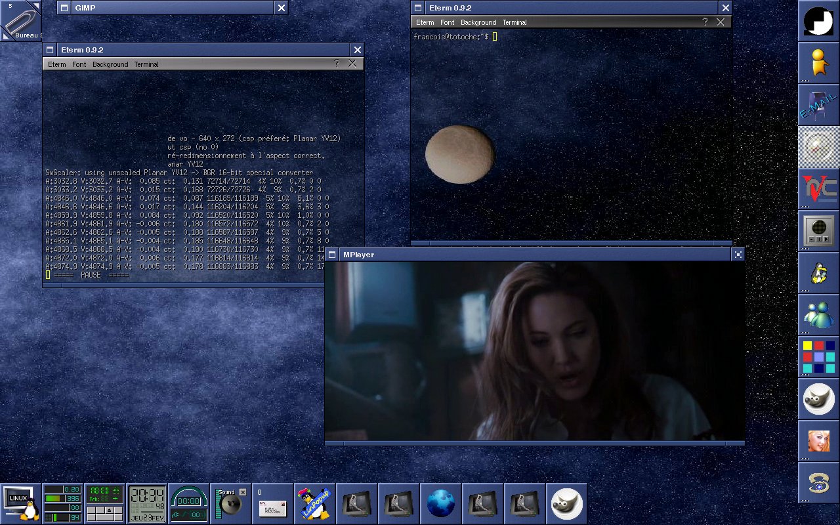This screenshot has height=525, width=840.
Task: Open the colored squares grid dock icon
Action: coord(818,357)
